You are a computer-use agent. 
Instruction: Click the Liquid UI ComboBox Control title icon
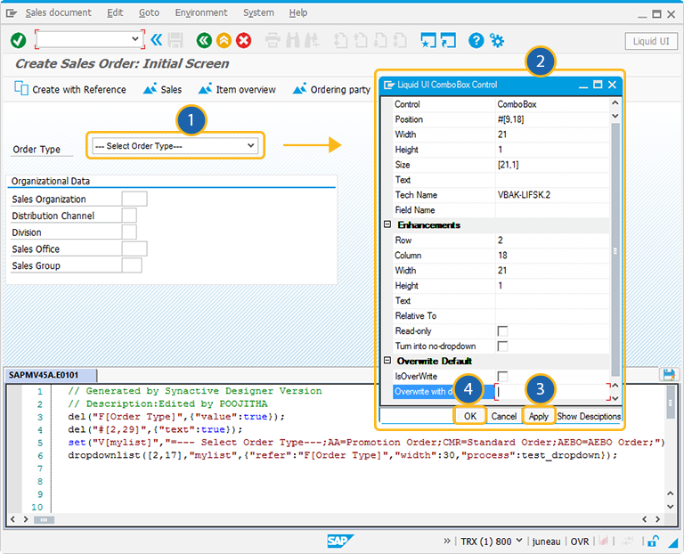pos(388,85)
